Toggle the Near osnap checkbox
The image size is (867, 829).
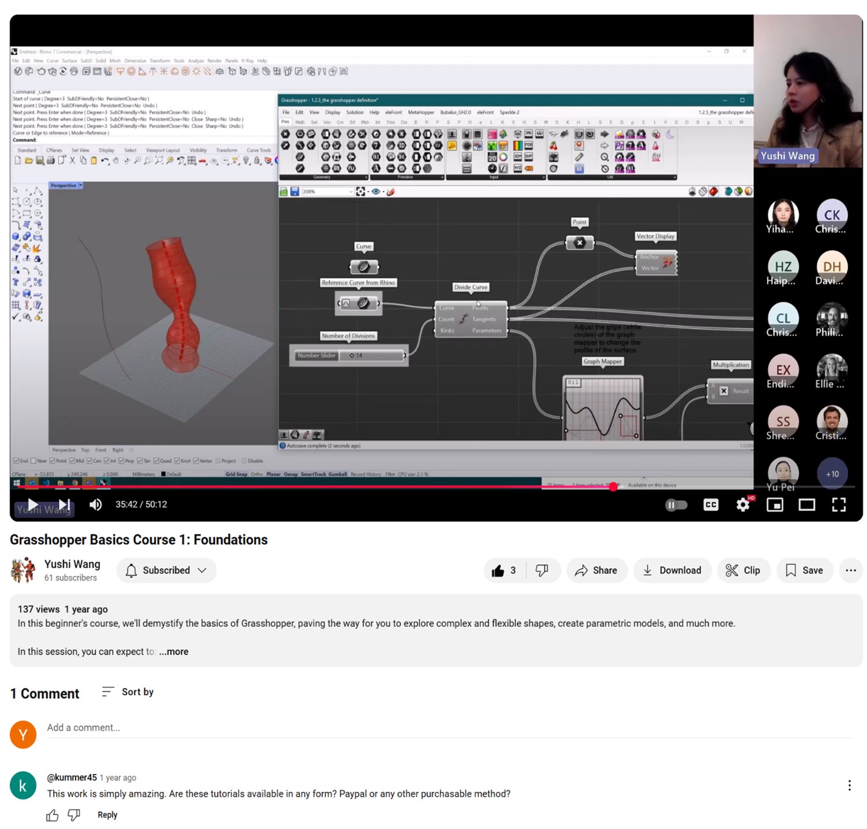pos(34,460)
